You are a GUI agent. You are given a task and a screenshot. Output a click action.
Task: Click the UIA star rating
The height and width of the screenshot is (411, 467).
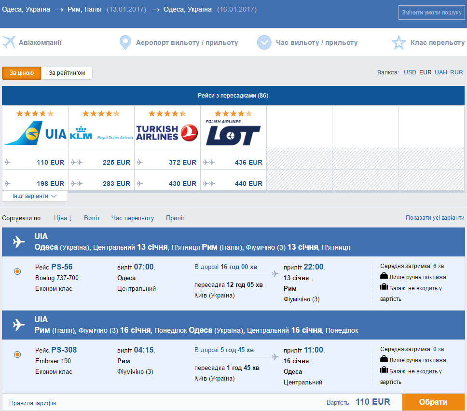click(x=35, y=113)
